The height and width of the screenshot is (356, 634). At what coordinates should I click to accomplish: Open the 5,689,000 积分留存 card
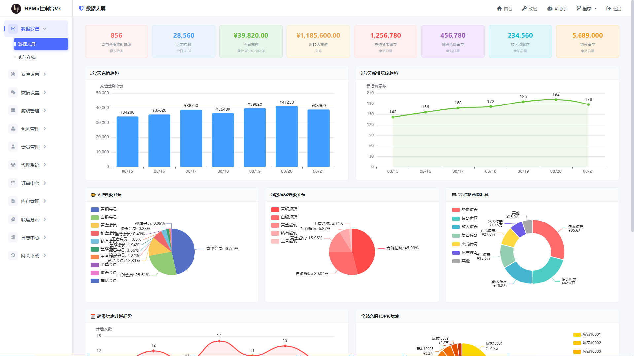pyautogui.click(x=588, y=42)
